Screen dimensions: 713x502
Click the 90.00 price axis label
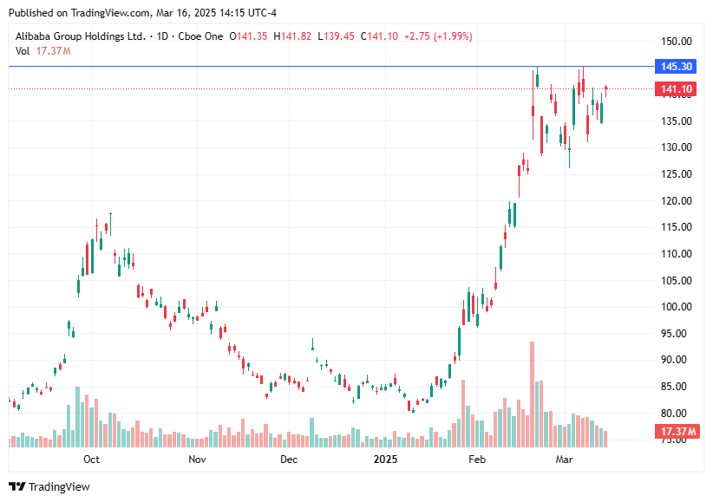(673, 360)
